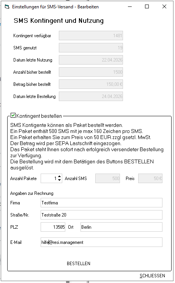Click the Betrag bisher bestellt field
Image resolution: width=175 pixels, height=283 pixels.
(x=91, y=84)
